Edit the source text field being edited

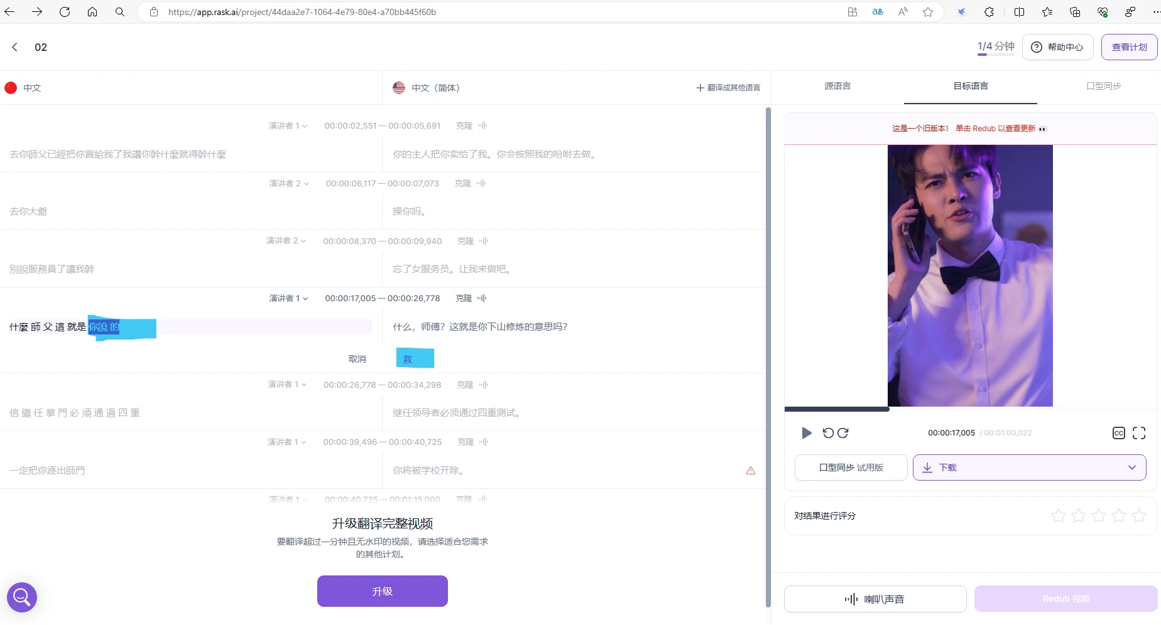(x=190, y=327)
